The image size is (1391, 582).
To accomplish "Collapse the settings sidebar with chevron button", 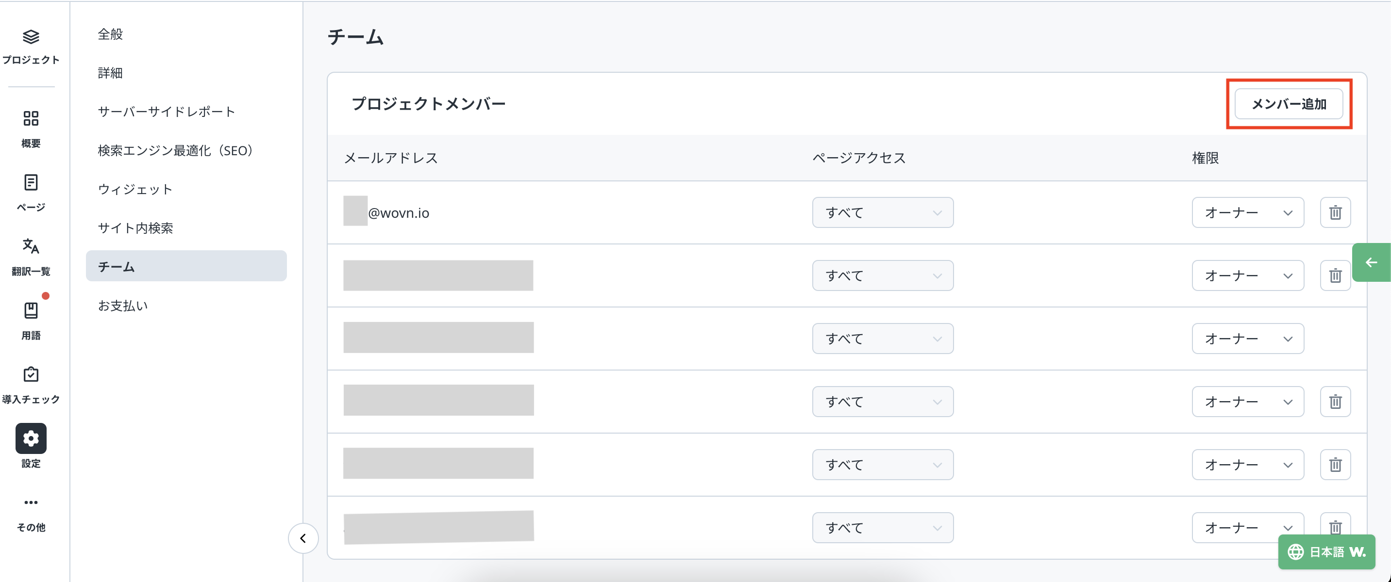I will [303, 538].
